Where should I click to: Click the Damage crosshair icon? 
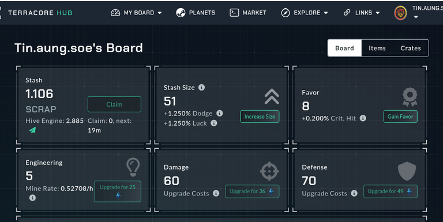point(269,171)
